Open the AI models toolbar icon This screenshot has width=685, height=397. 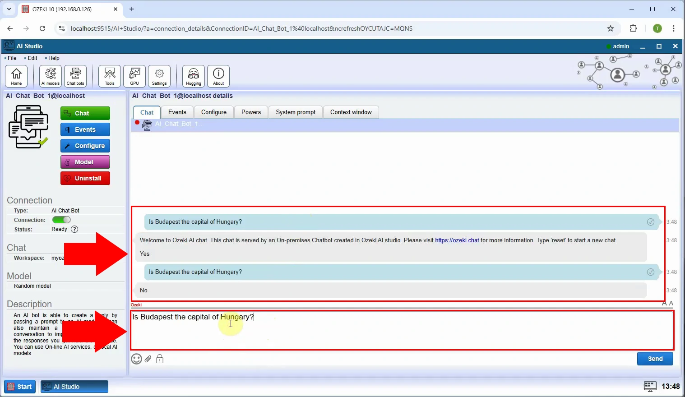(x=51, y=76)
